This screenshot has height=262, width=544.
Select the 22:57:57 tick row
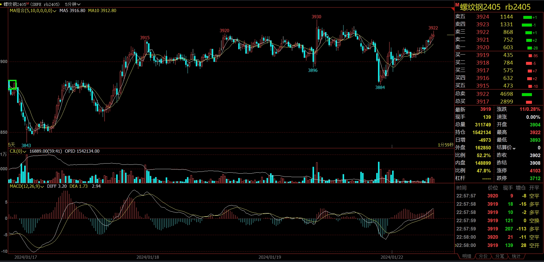tap(498, 196)
